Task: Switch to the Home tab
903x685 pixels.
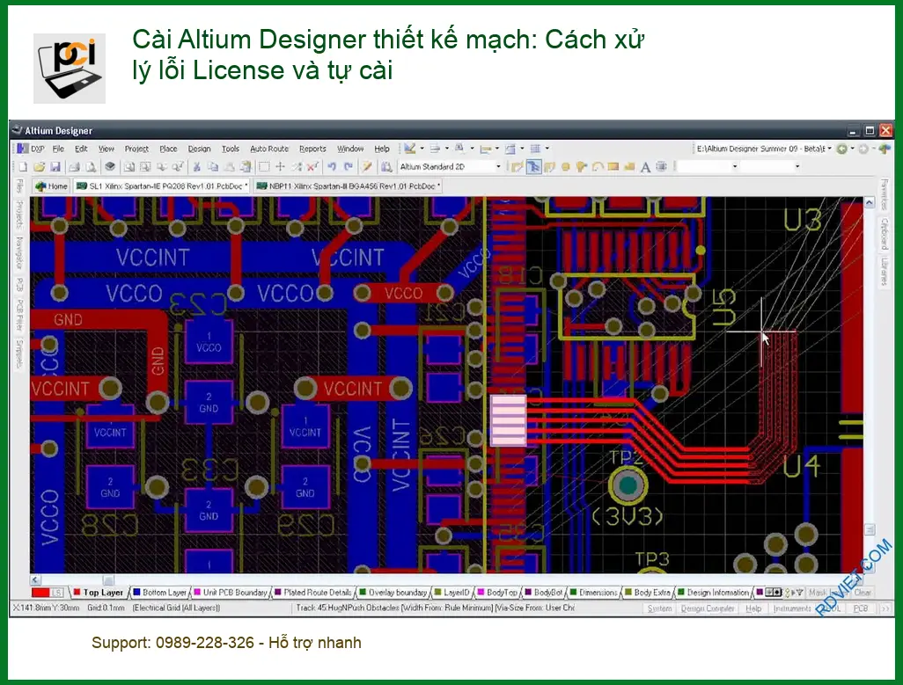Action: point(52,186)
